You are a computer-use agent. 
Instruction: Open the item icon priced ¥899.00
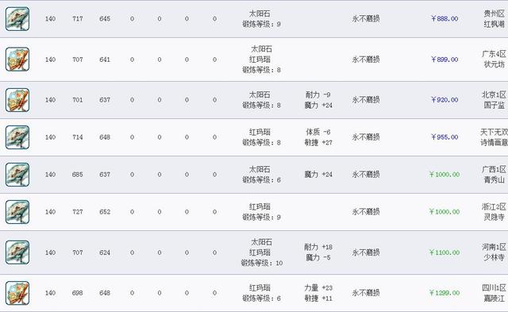17,60
